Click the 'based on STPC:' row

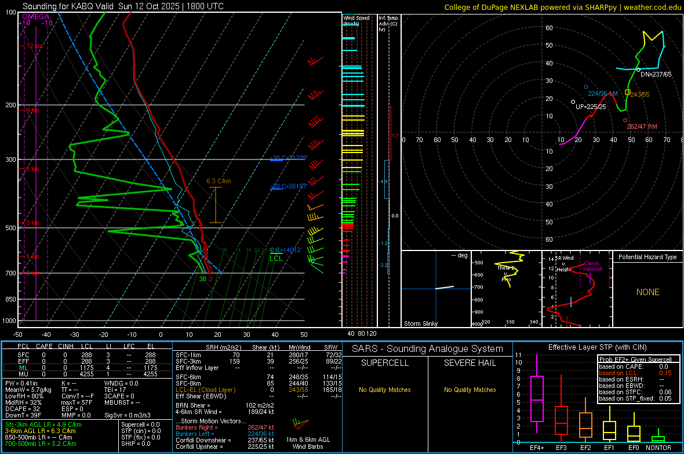635,392
